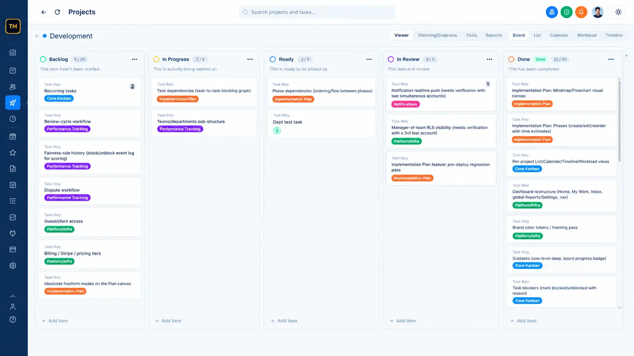The image size is (634, 356).
Task: Open the help question mark icon
Action: [x=13, y=320]
